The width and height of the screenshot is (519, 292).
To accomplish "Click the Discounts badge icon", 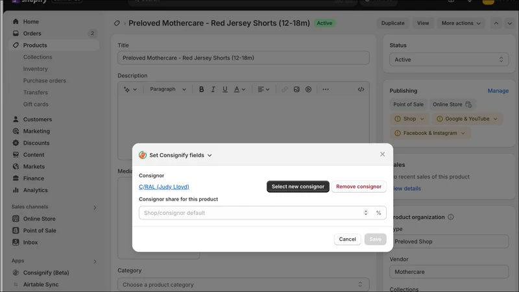I will 16,143.
